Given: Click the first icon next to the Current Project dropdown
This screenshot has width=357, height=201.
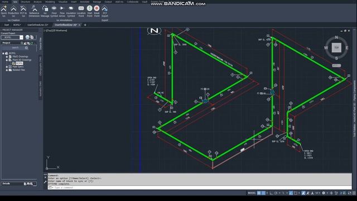Looking at the screenshot, I should (27, 37).
